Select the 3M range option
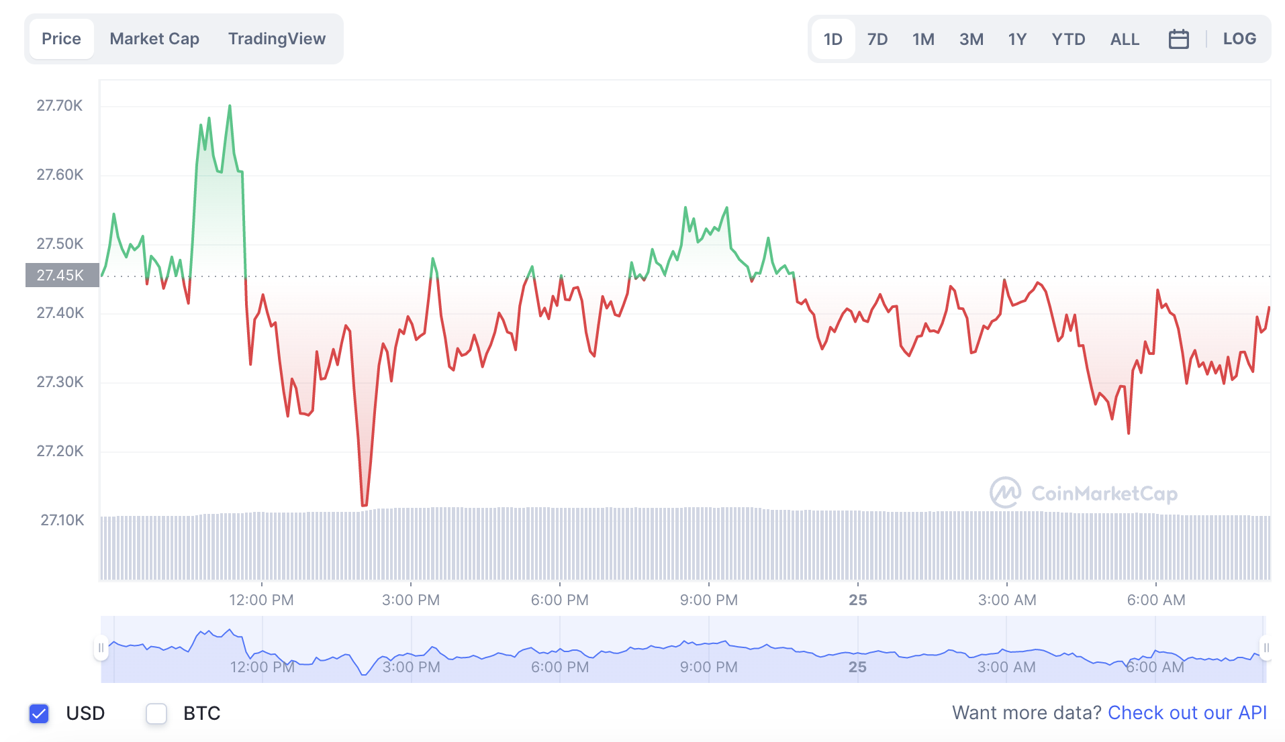 pos(971,38)
